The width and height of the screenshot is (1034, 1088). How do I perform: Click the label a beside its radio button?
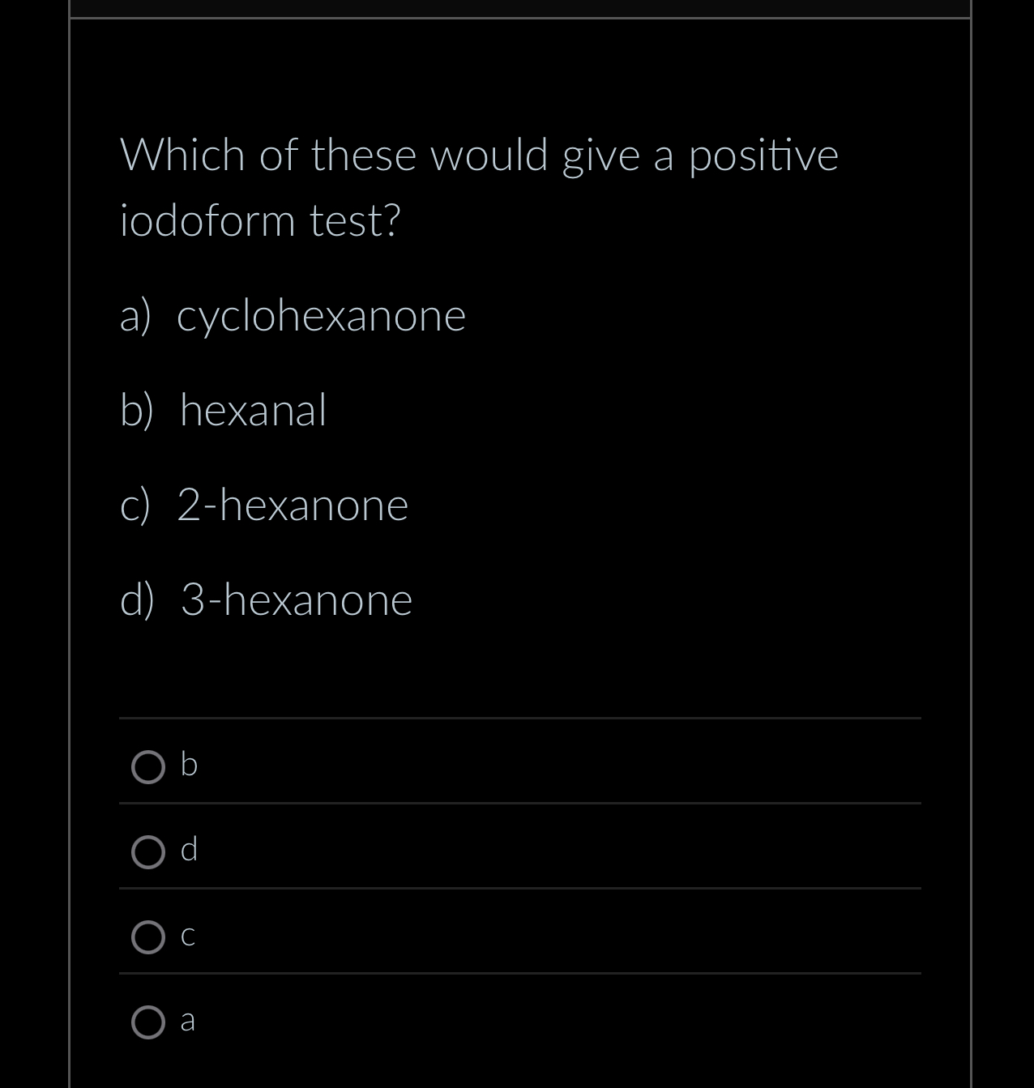[x=188, y=1021]
